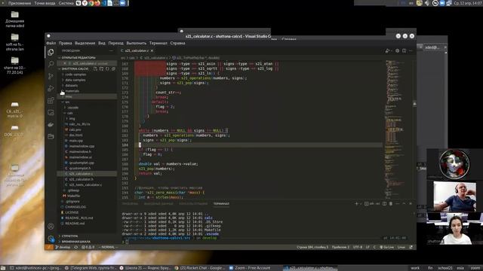
Task: Open the Accounts icon in activity bar
Action: click(51, 227)
